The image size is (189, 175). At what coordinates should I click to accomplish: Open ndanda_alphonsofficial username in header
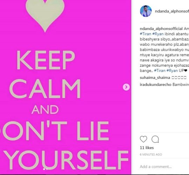click(x=172, y=11)
